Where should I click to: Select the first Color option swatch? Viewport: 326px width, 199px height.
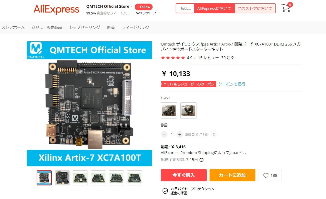tap(169, 110)
